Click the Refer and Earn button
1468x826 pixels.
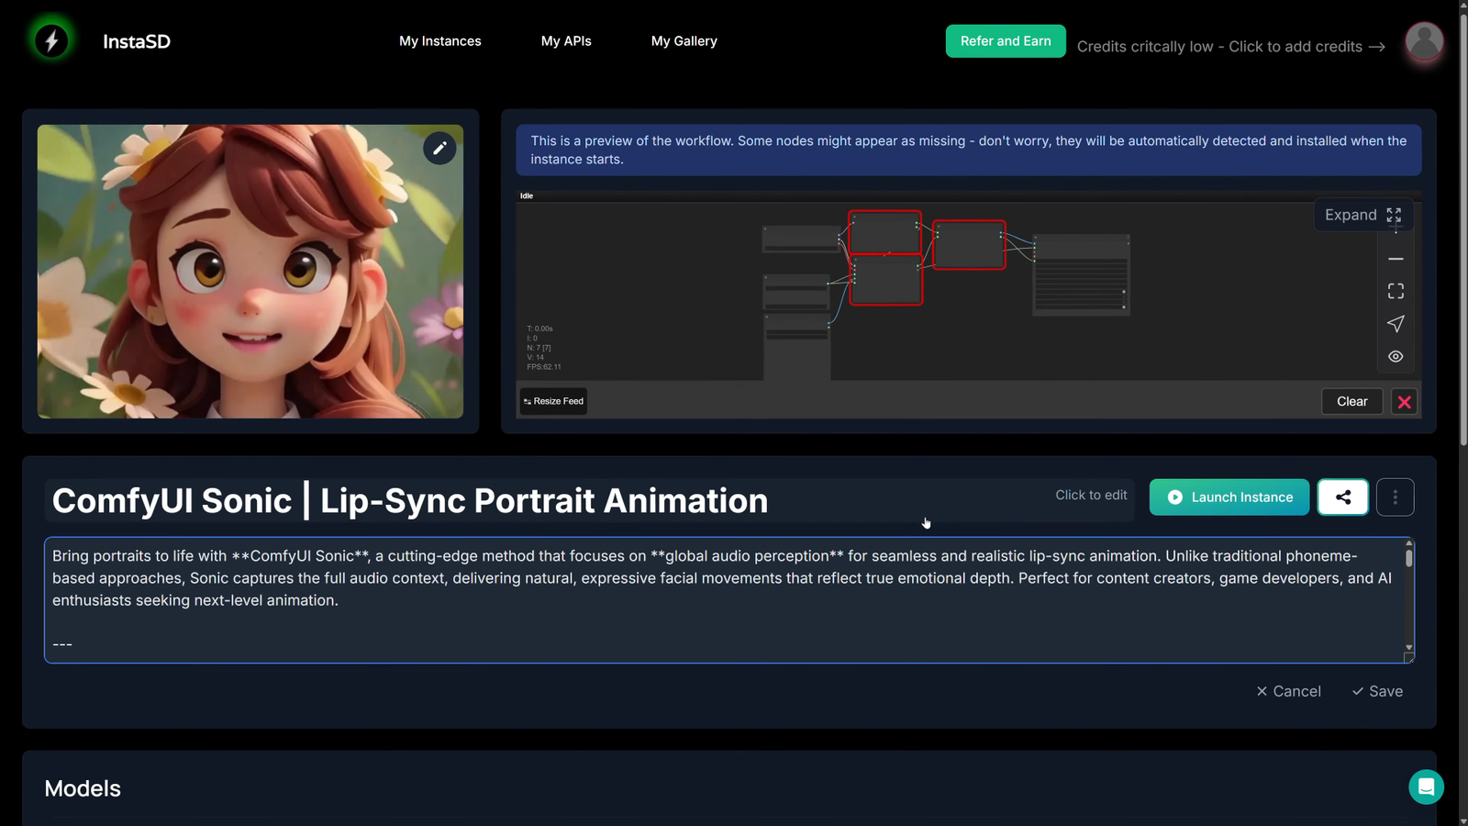click(x=1006, y=41)
